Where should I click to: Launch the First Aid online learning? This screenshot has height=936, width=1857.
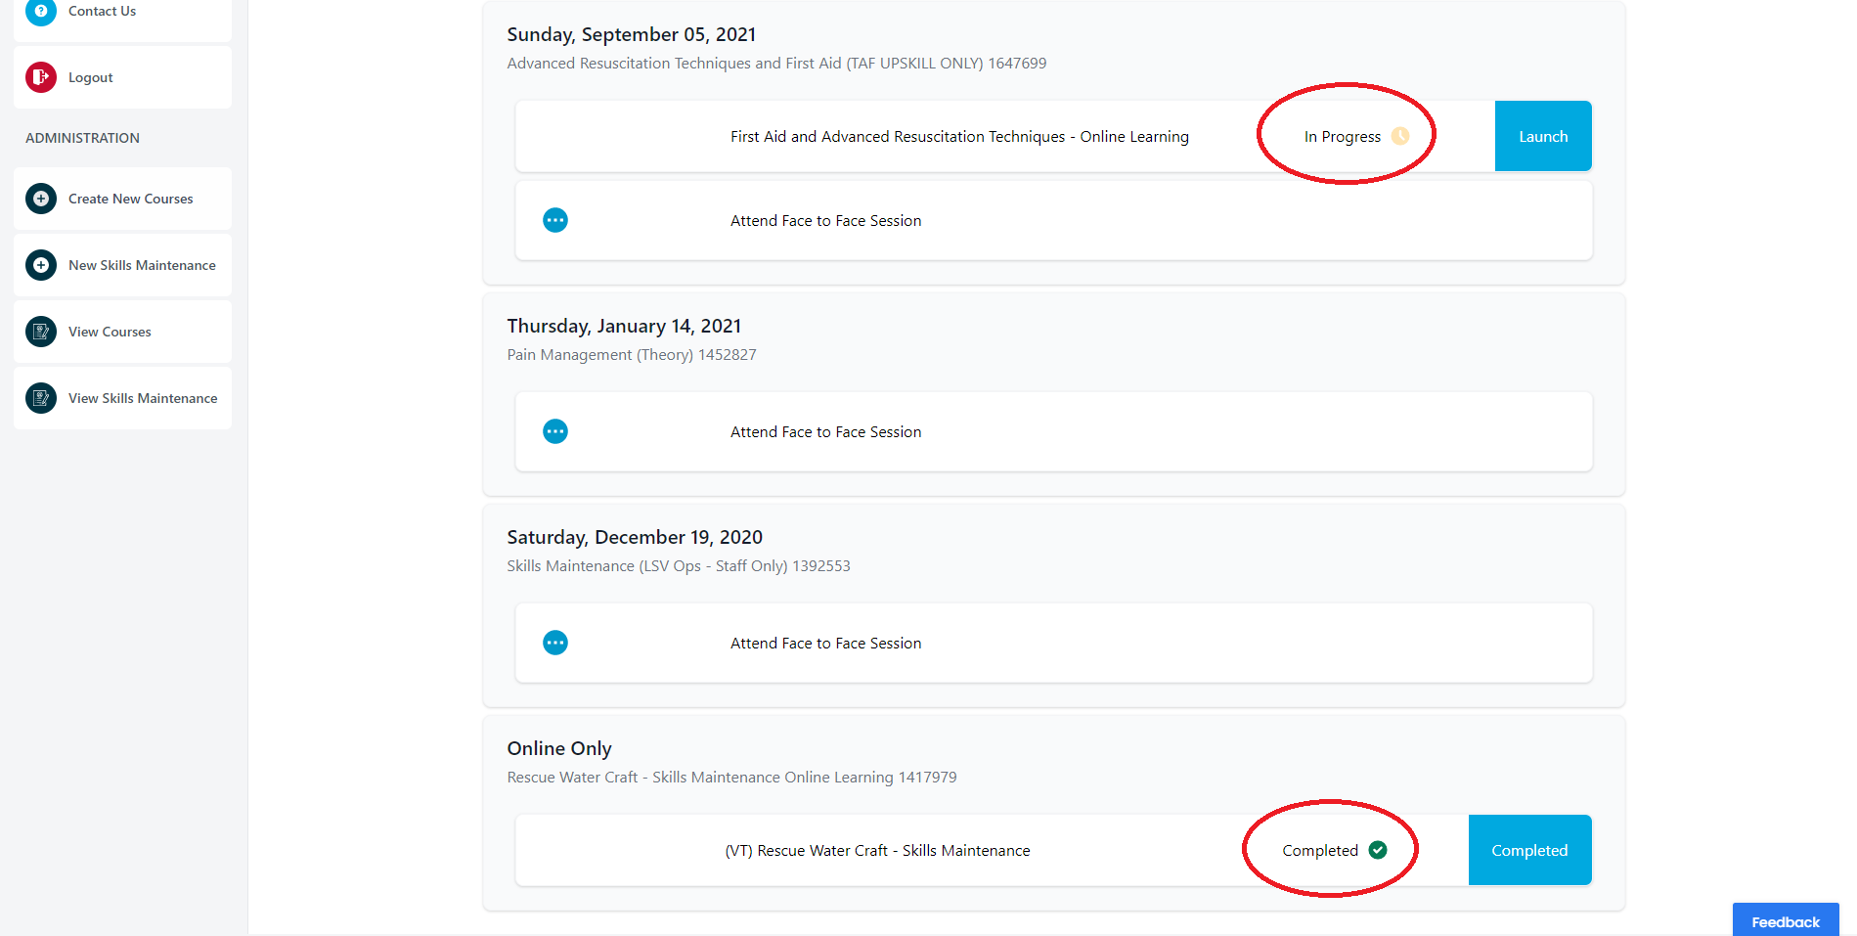pyautogui.click(x=1543, y=136)
